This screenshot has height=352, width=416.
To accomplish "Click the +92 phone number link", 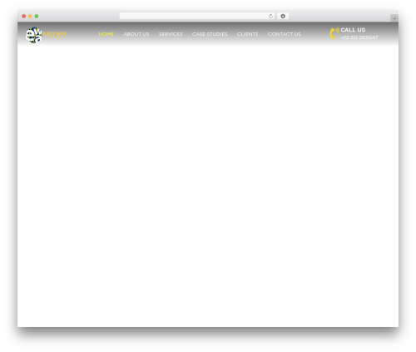I will tap(359, 37).
